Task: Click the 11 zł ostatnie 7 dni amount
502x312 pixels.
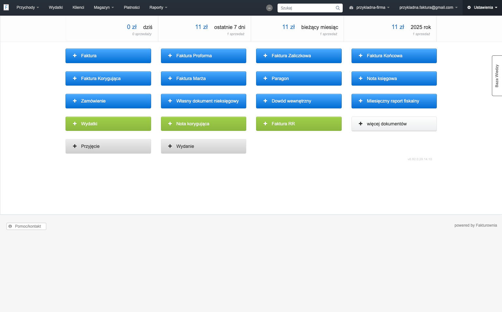Action: coord(202,27)
